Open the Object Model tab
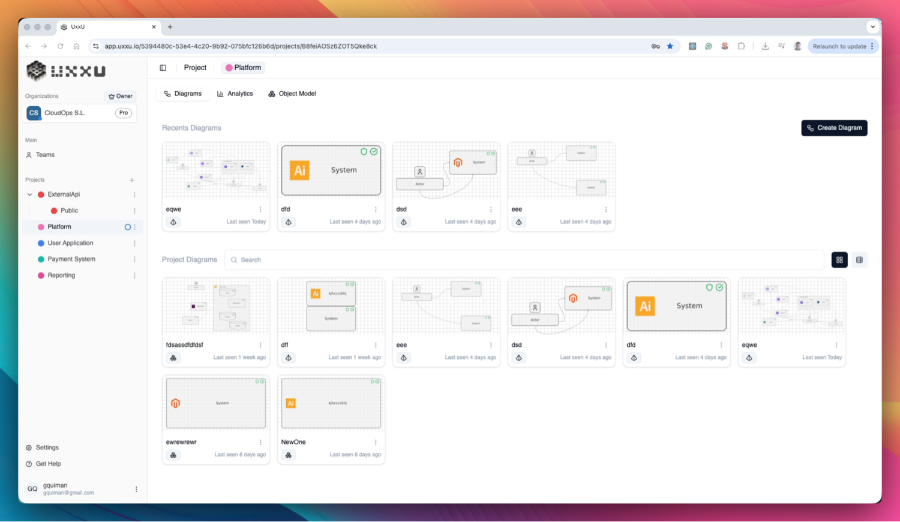Image resolution: width=900 pixels, height=522 pixels. tap(292, 94)
